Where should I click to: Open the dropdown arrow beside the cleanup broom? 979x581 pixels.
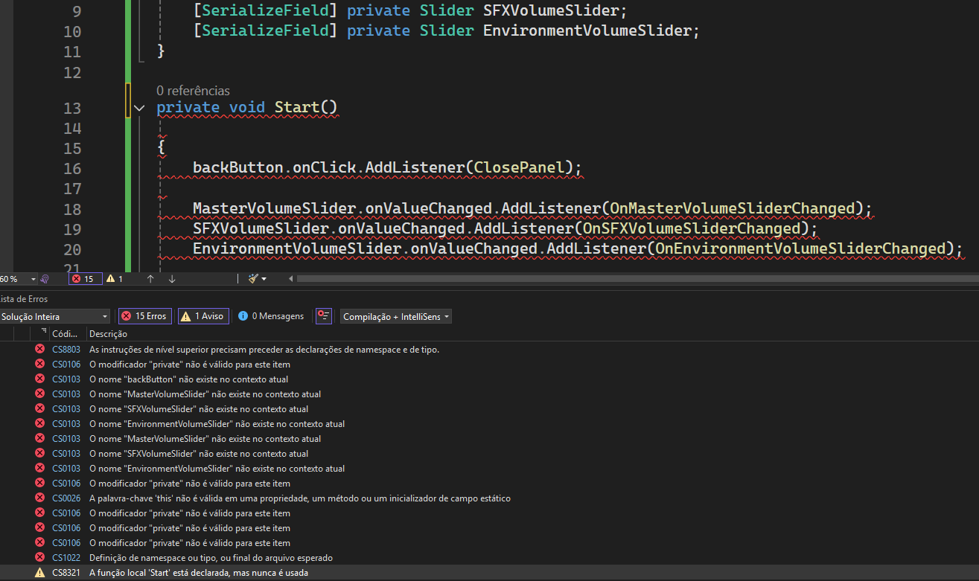pos(264,279)
